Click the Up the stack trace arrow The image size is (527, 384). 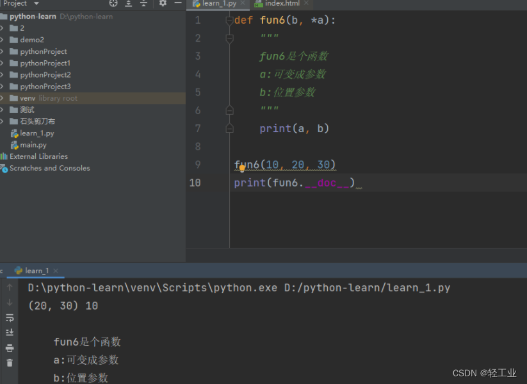click(x=10, y=287)
